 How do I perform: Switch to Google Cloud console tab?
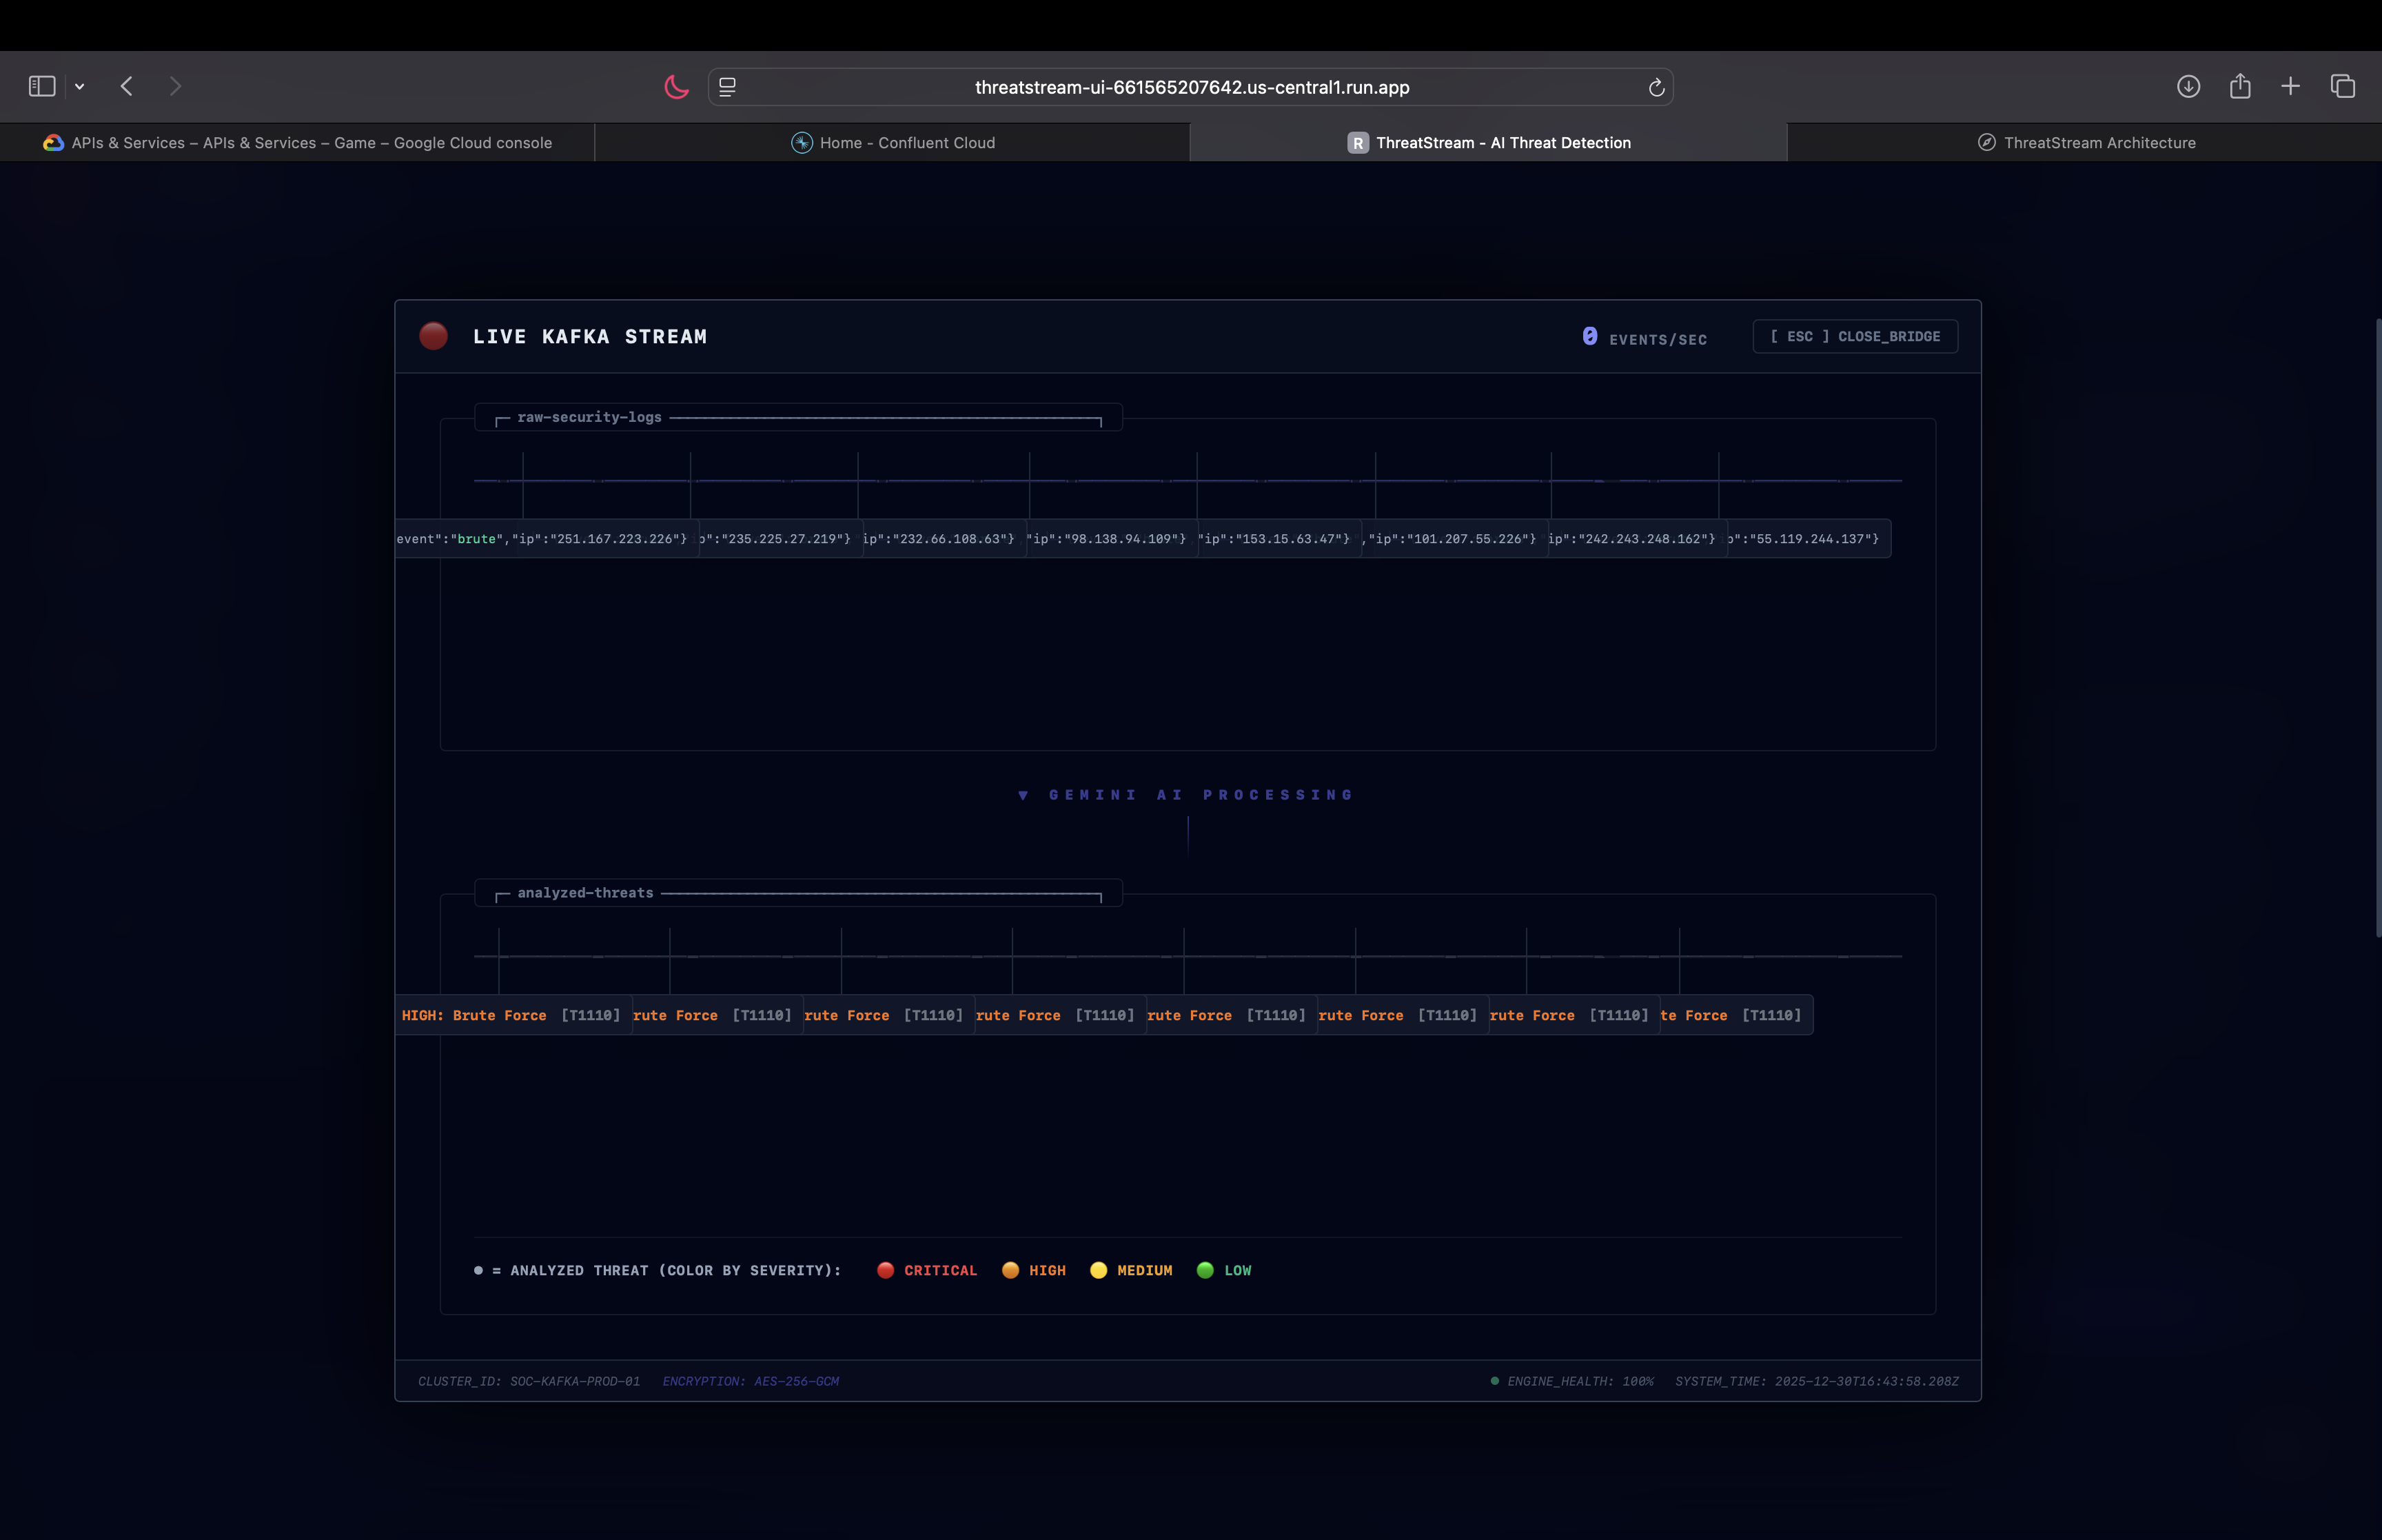click(298, 143)
